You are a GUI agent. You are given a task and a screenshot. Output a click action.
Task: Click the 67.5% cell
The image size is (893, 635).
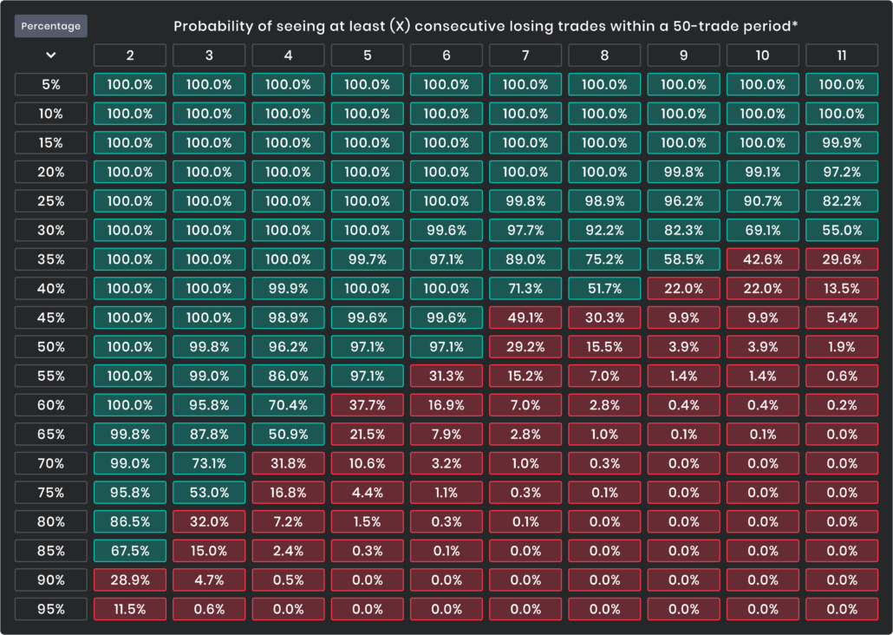130,551
